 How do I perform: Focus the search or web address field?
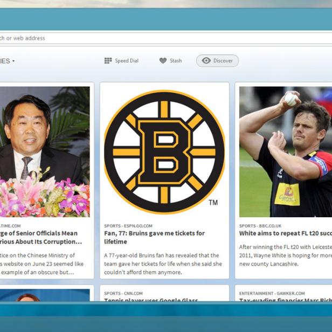pyautogui.click(x=166, y=38)
